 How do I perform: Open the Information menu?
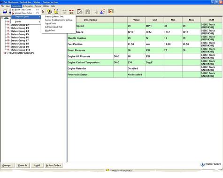tap(28, 6)
